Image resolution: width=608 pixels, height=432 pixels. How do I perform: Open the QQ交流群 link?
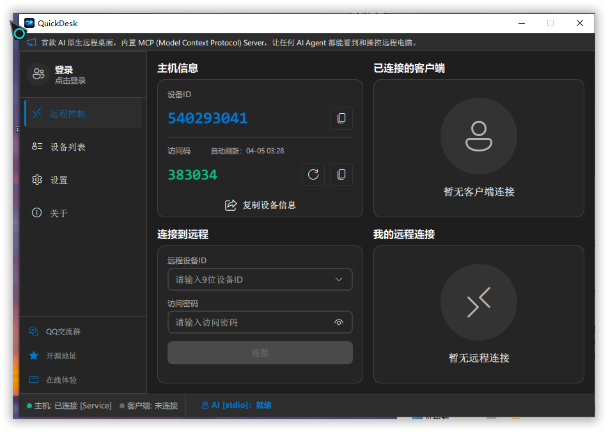coord(63,332)
